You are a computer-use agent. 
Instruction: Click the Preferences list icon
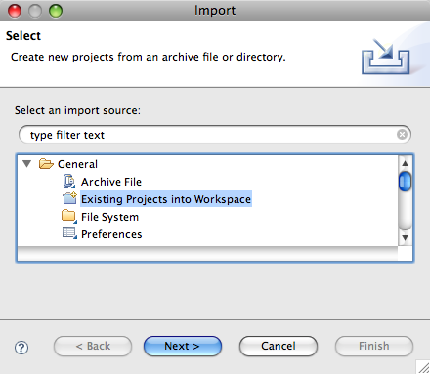click(x=69, y=233)
